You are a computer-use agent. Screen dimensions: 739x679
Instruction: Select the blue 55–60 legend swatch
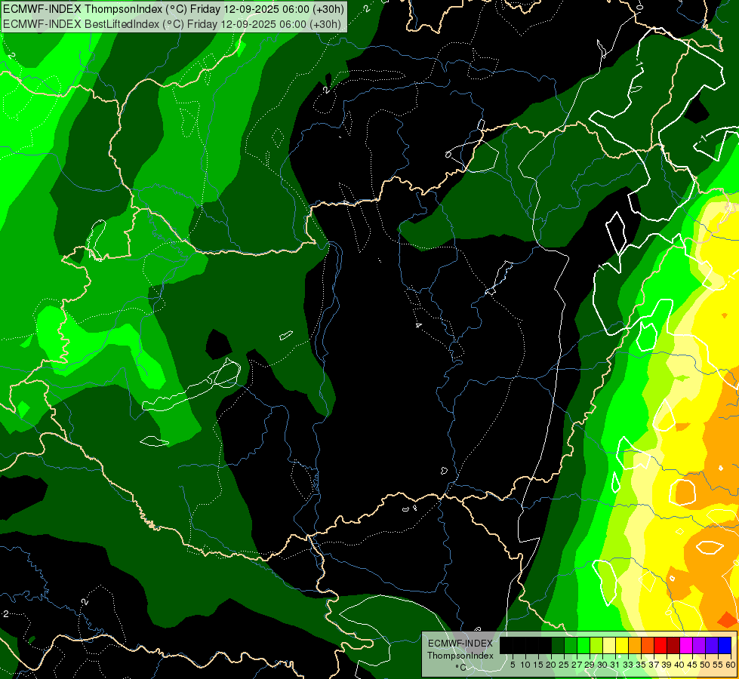(x=725, y=645)
